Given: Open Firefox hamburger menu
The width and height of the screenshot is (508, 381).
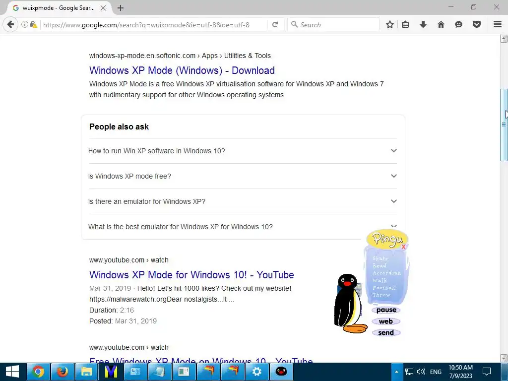Looking at the screenshot, I should coord(498,24).
